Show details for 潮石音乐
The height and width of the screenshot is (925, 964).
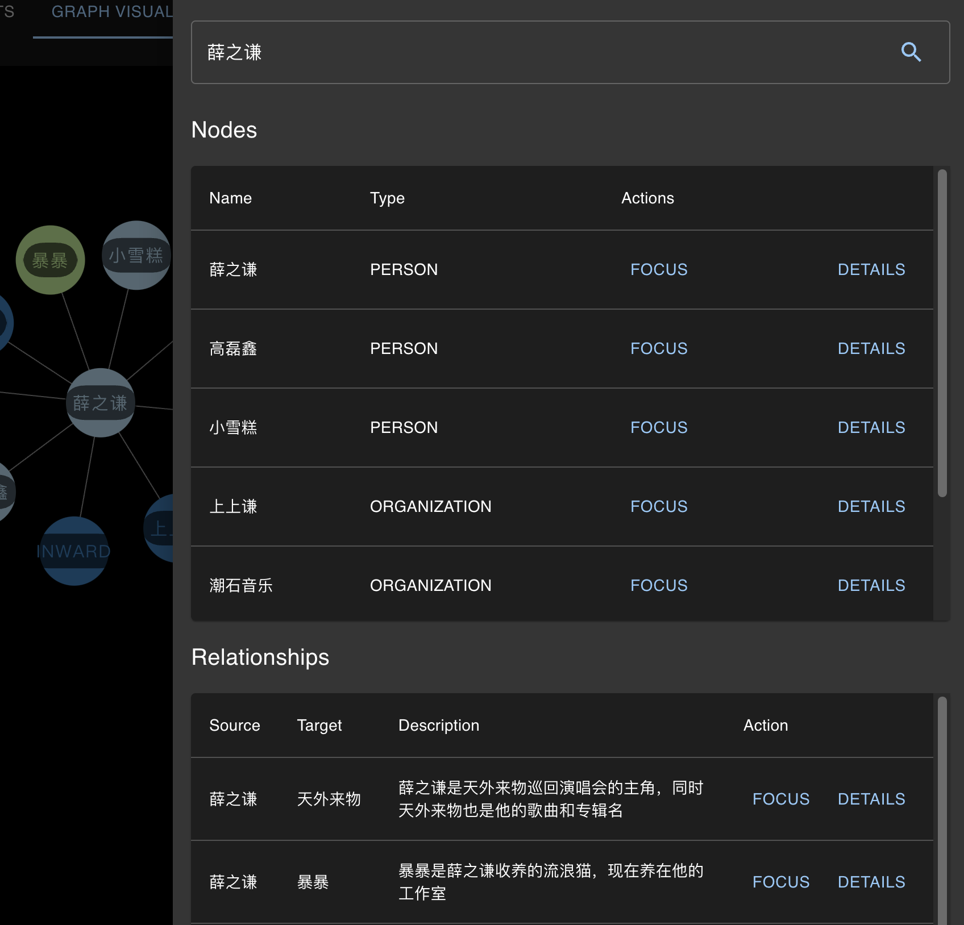871,585
